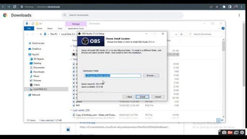Viewport: 247px width, 139px height.
Task: Click the file thumbnail icon in Chrome downloads
Action: tap(68, 129)
